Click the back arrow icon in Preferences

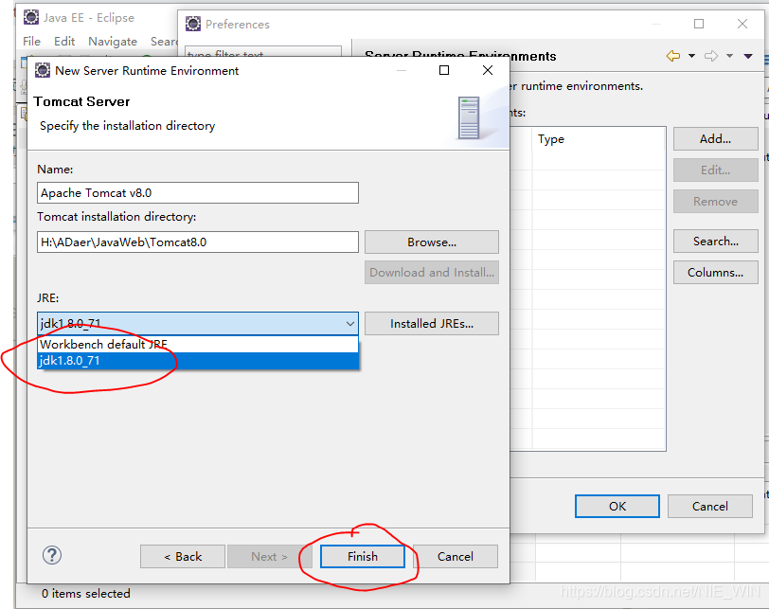[673, 56]
